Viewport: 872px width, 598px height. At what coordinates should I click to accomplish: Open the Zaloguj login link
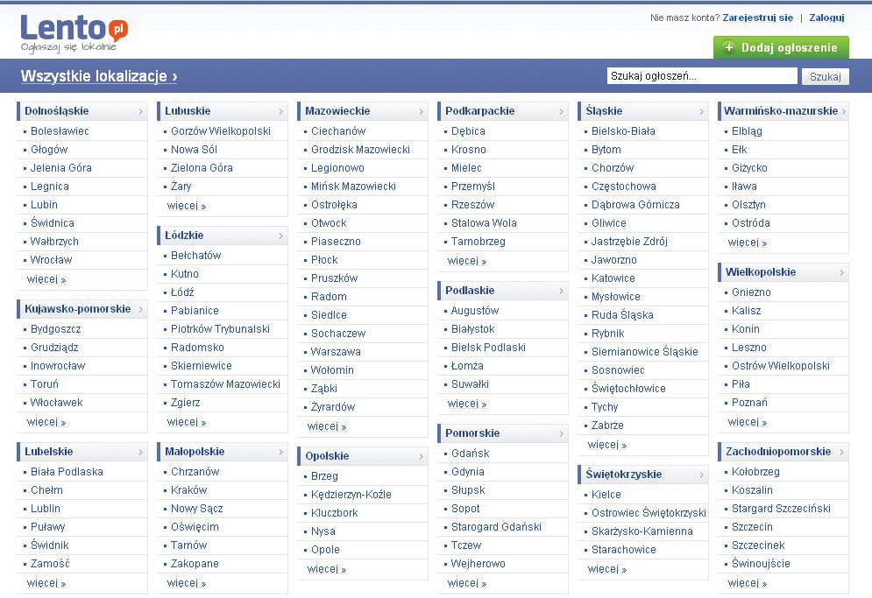pos(826,18)
